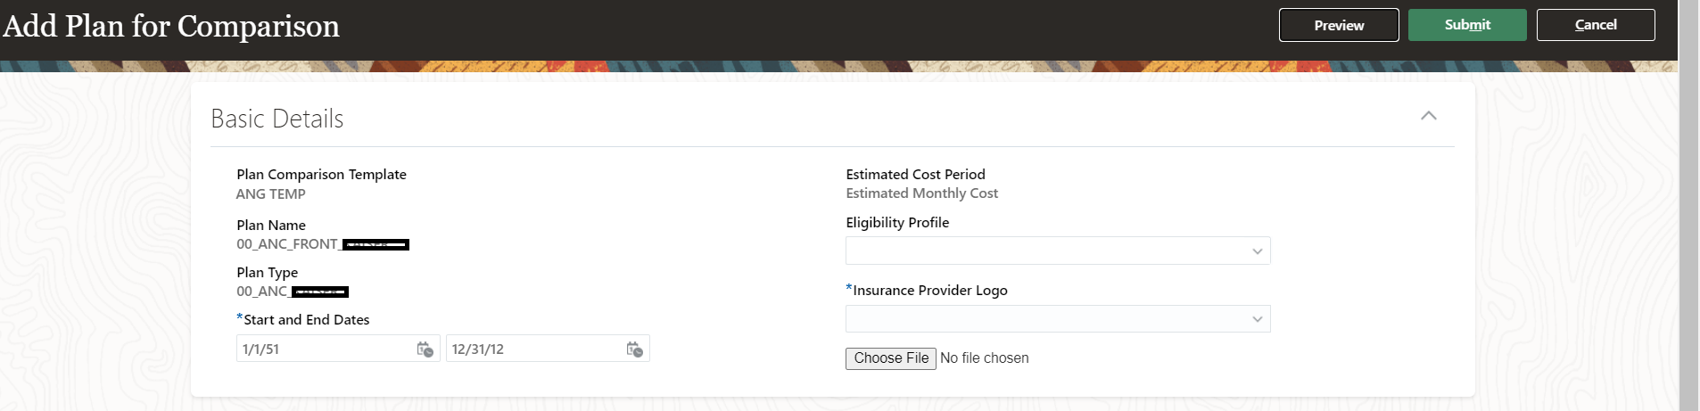Expand the Eligibility Profile dropdown arrow
1700x411 pixels.
coord(1257,251)
